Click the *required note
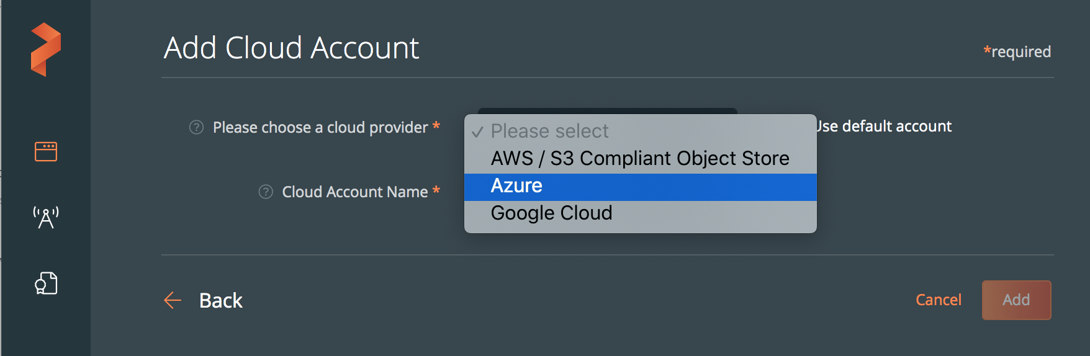This screenshot has width=1090, height=356. tap(1017, 51)
